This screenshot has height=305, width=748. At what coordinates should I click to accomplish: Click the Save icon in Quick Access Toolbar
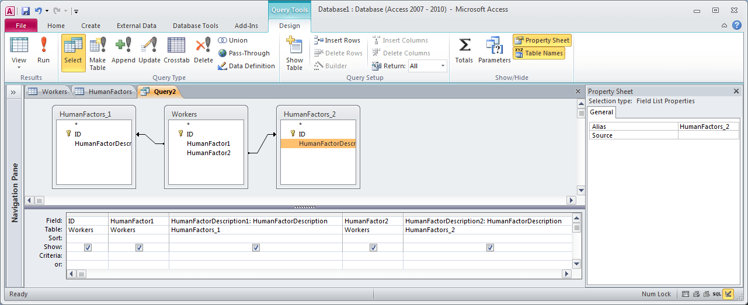tap(26, 10)
